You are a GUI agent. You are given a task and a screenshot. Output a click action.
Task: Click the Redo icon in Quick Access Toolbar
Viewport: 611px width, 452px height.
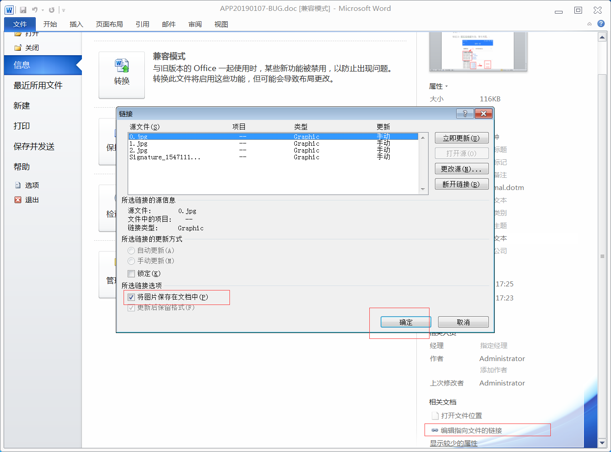pos(52,10)
